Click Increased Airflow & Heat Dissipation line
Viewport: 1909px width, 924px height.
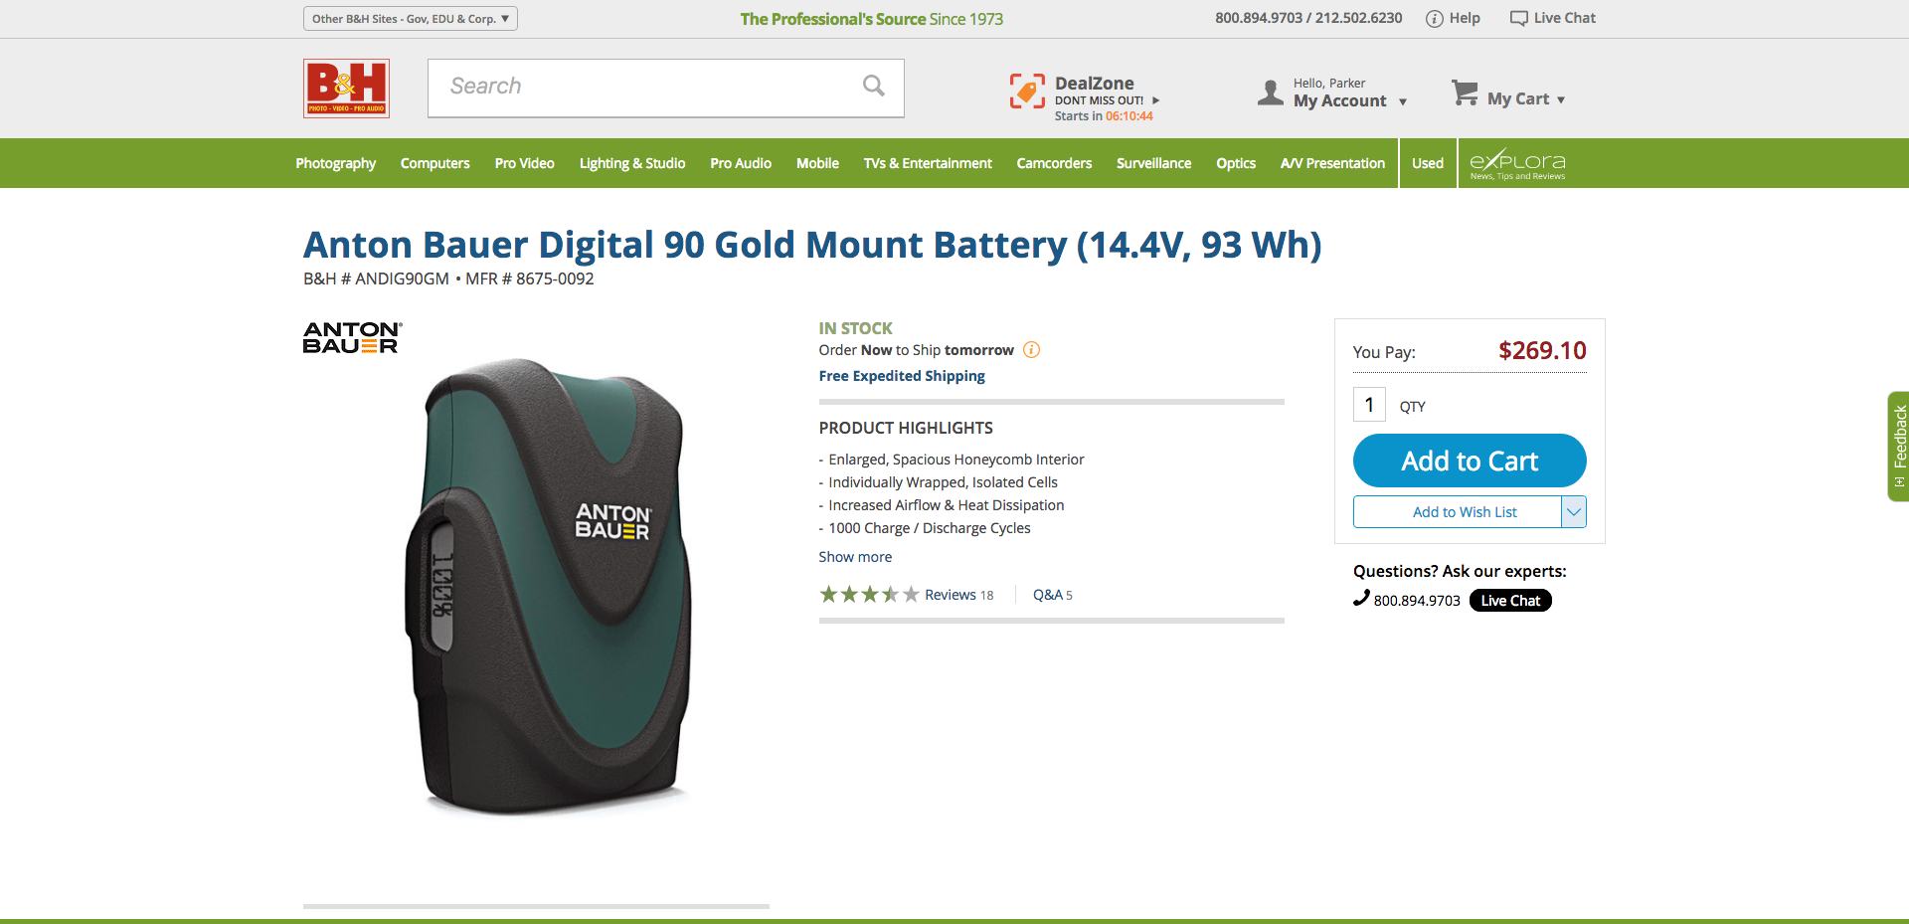[947, 505]
